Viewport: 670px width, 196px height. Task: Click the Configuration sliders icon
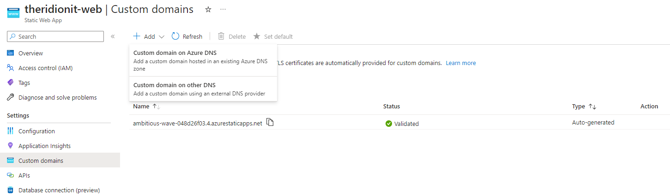pos(11,131)
